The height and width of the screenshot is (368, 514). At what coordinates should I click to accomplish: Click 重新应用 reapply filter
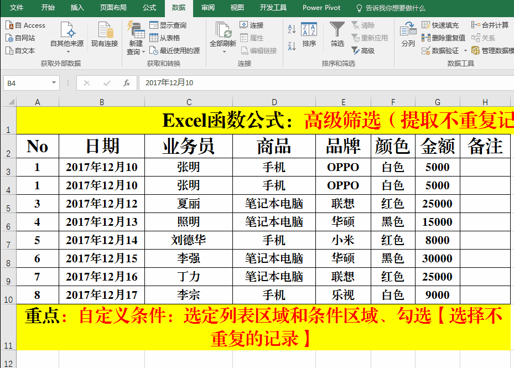tap(370, 38)
